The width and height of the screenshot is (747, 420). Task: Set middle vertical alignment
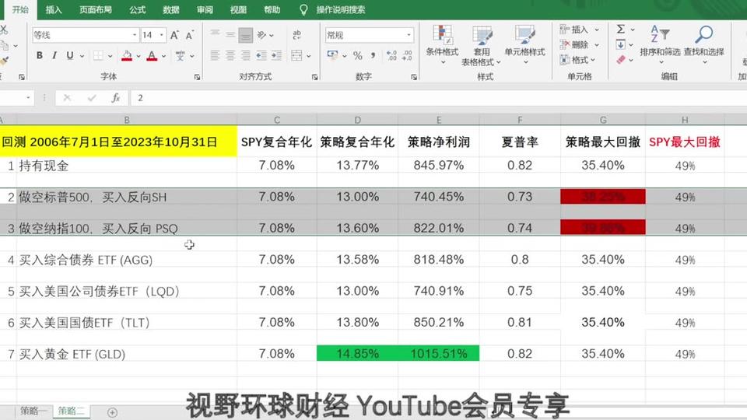(230, 35)
